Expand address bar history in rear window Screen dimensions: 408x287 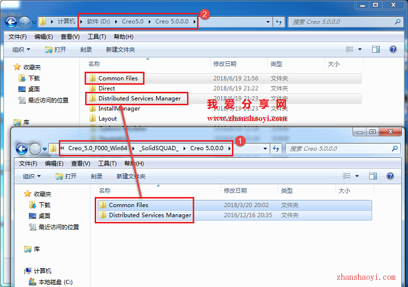tap(268, 22)
